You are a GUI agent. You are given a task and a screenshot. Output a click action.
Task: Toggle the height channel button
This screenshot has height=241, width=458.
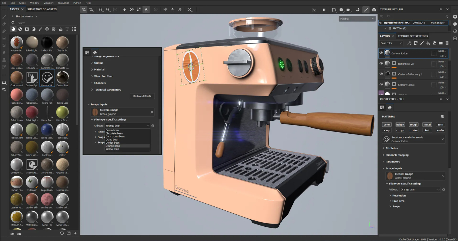point(400,125)
